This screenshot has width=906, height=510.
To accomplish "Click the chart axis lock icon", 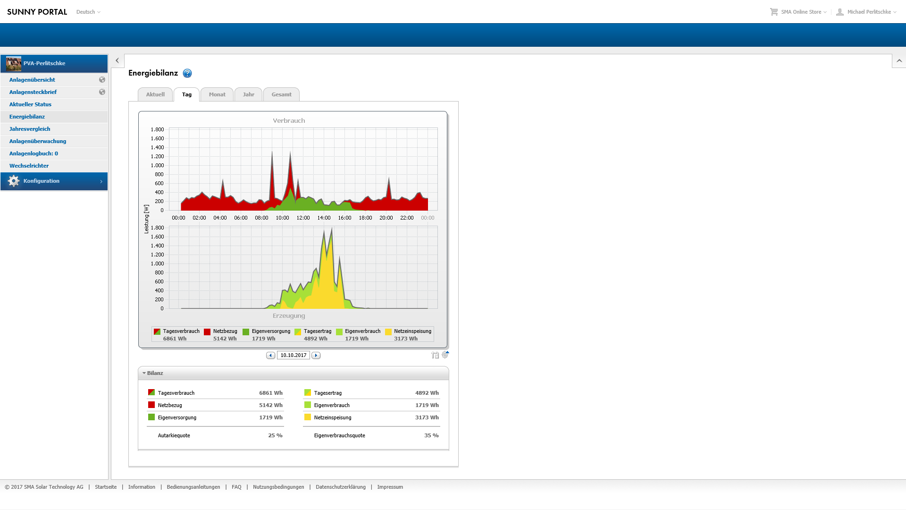I will point(435,355).
